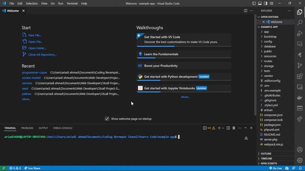This screenshot has height=171, width=305.
Task: Open the Extensions view icon
Action: coord(300,76)
